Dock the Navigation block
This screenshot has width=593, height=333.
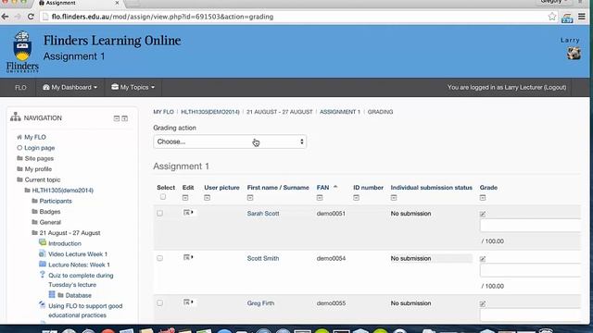[124, 118]
